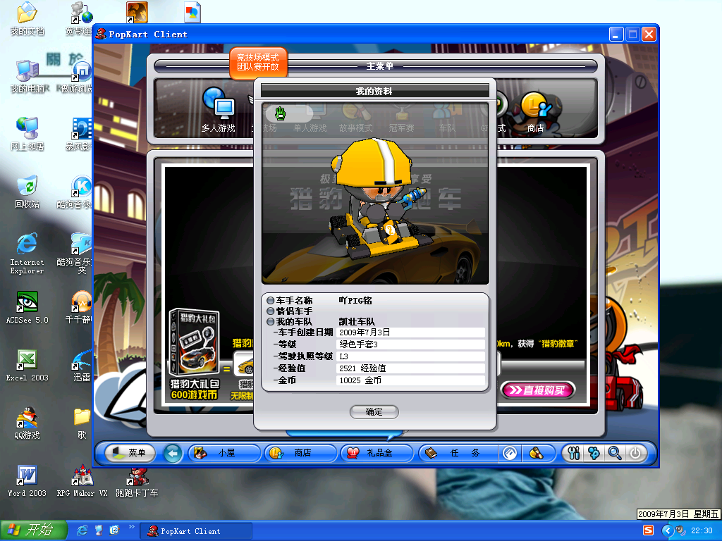Image resolution: width=722 pixels, height=541 pixels.
Task: Expand hidden system tray icons arrow
Action: pos(667,531)
